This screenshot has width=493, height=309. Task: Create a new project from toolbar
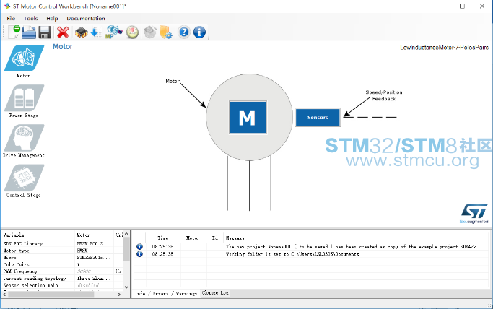14,32
